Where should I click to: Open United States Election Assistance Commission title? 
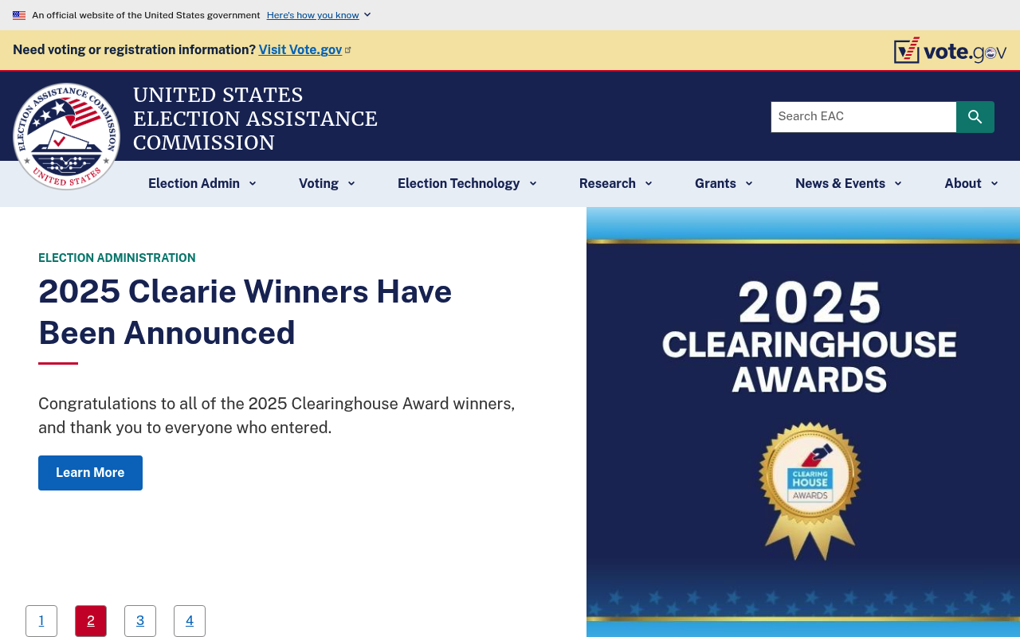255,119
